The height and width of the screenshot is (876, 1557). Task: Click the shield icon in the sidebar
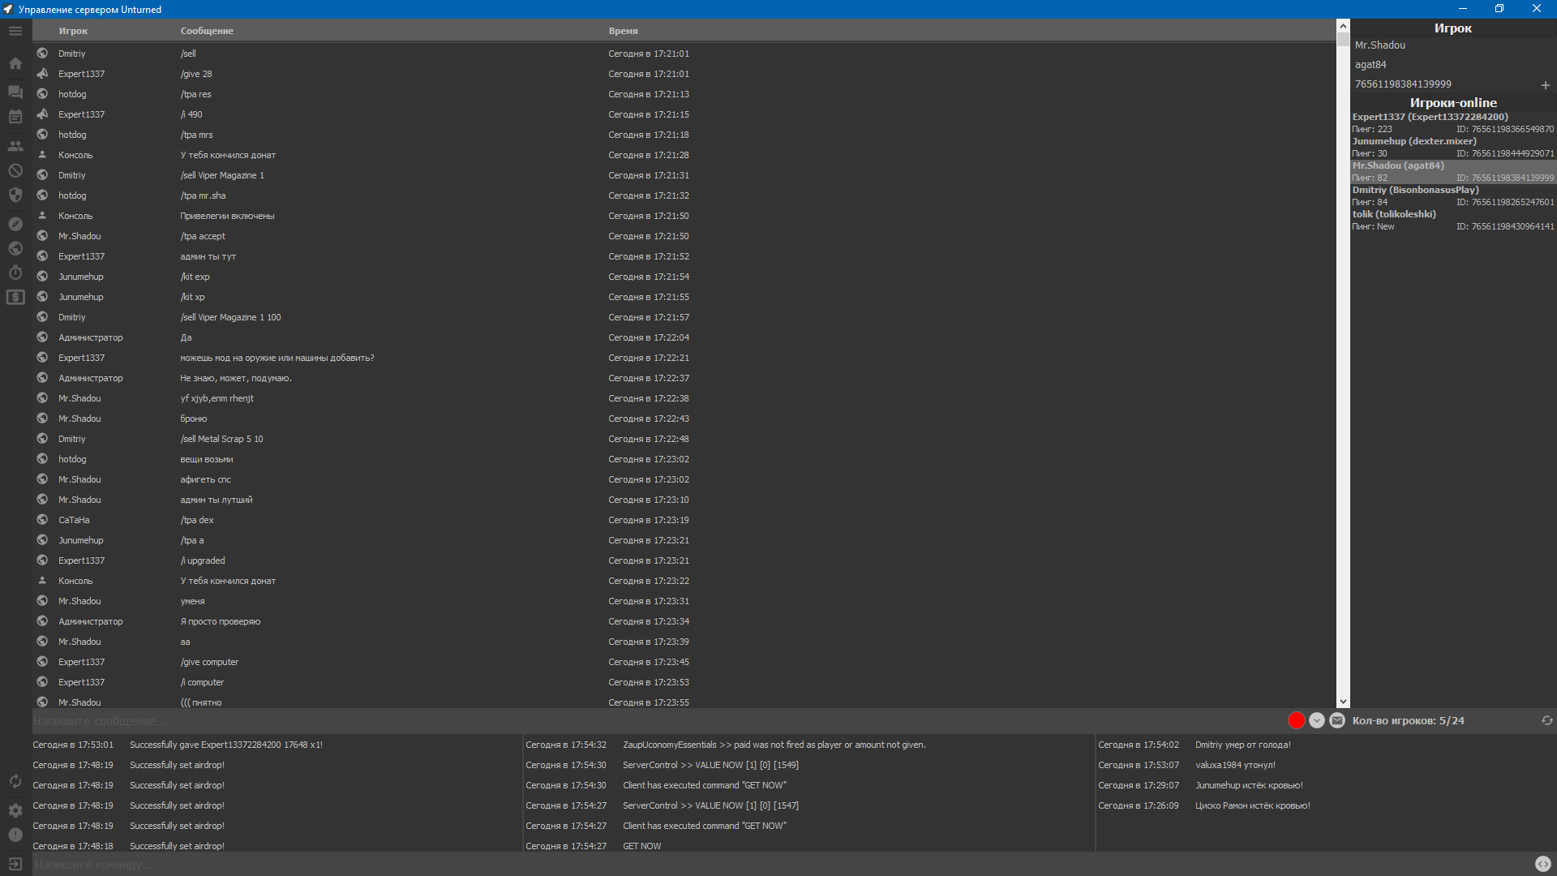click(15, 195)
